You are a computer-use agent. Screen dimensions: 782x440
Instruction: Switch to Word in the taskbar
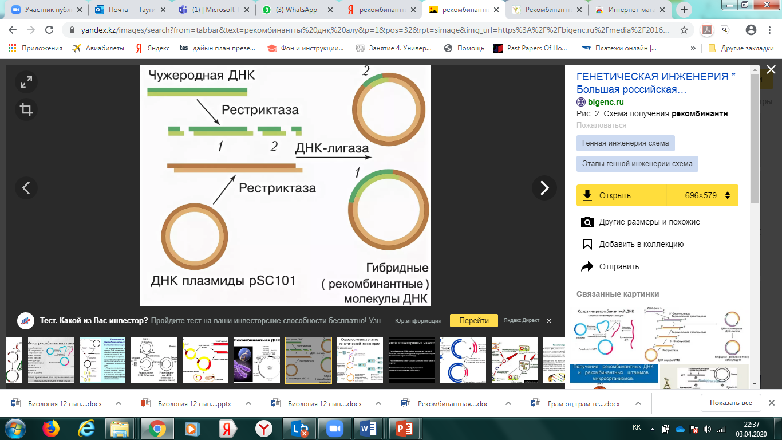(x=368, y=428)
